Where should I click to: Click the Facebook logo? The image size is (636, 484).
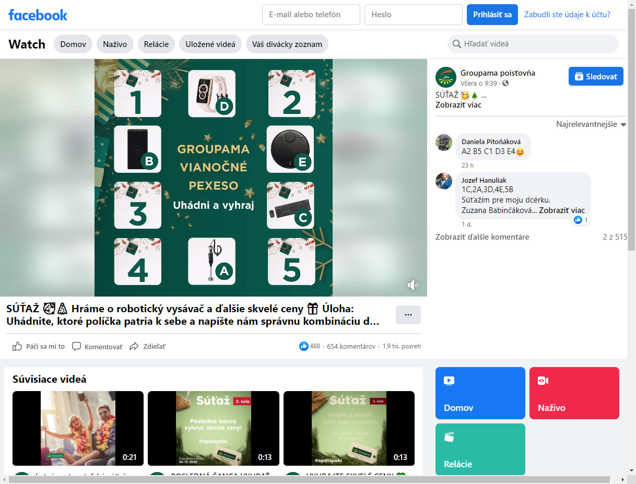pos(38,15)
